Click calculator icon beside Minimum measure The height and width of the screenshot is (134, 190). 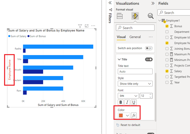pyautogui.click(x=172, y=60)
